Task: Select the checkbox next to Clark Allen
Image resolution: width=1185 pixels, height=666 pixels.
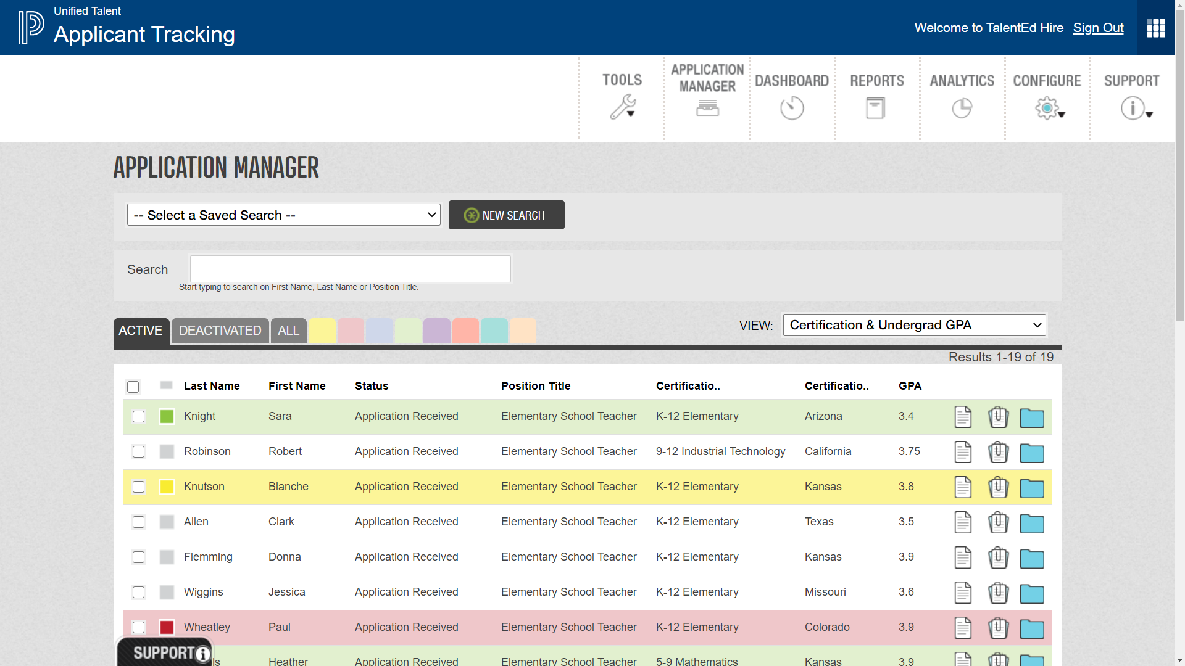Action: (138, 522)
